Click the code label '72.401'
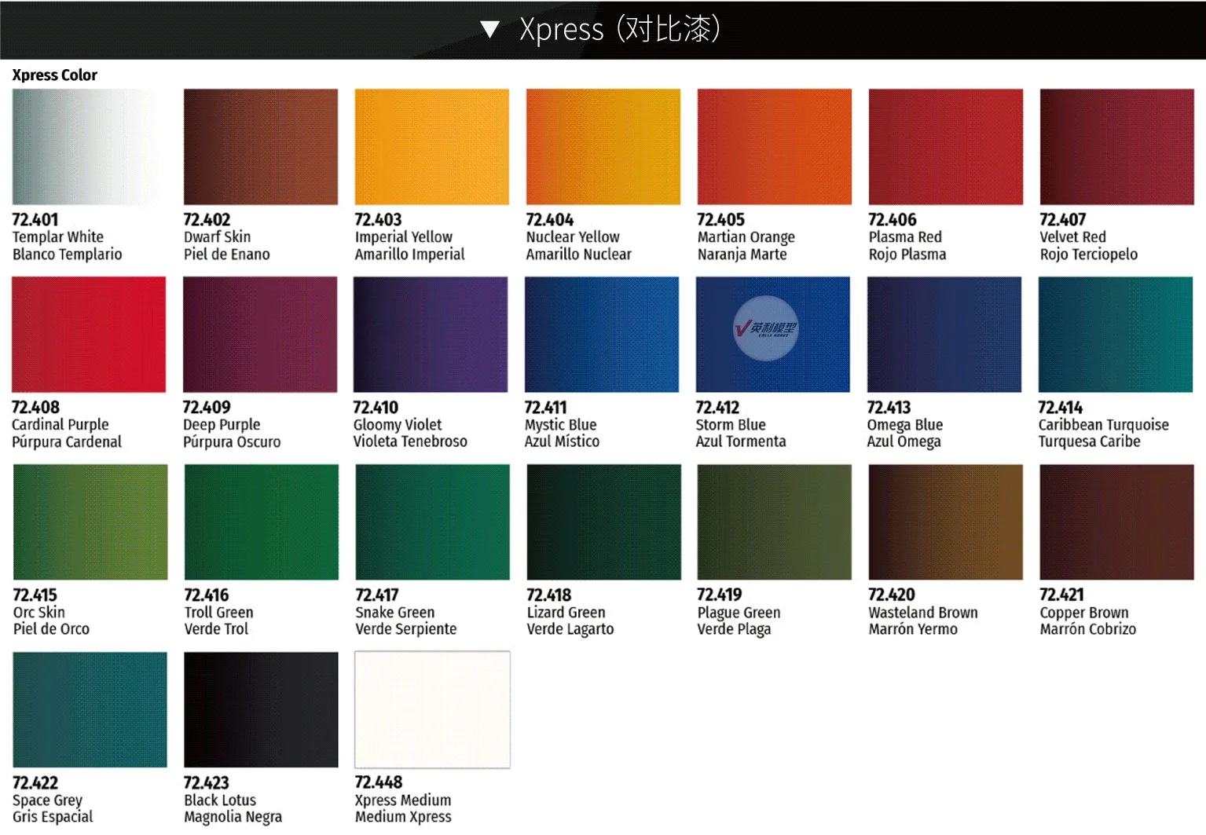Viewport: 1206px width, 835px height. point(35,220)
